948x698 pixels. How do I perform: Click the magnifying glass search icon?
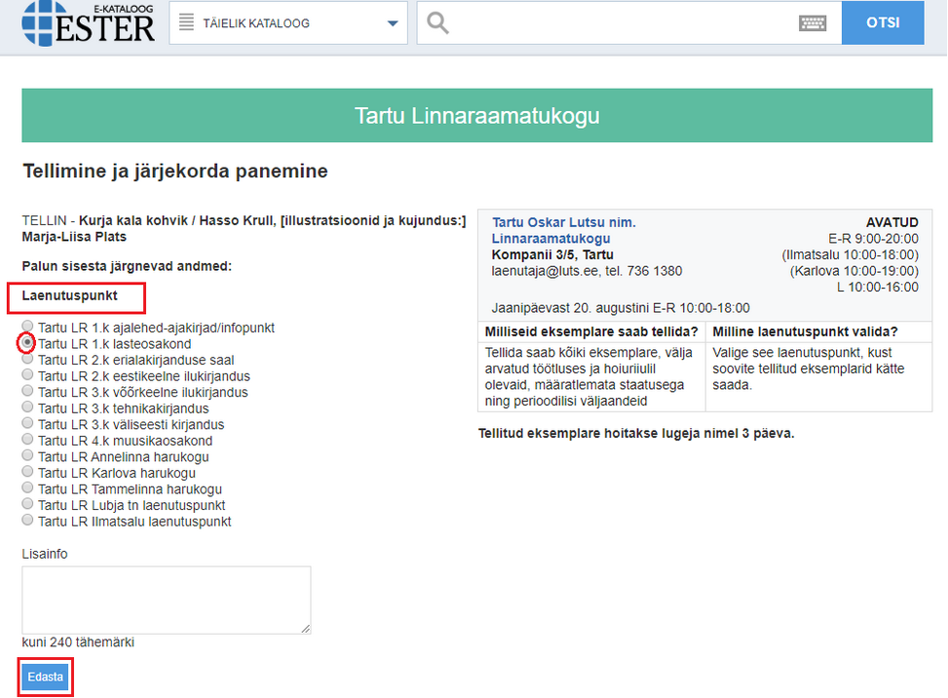[x=437, y=23]
